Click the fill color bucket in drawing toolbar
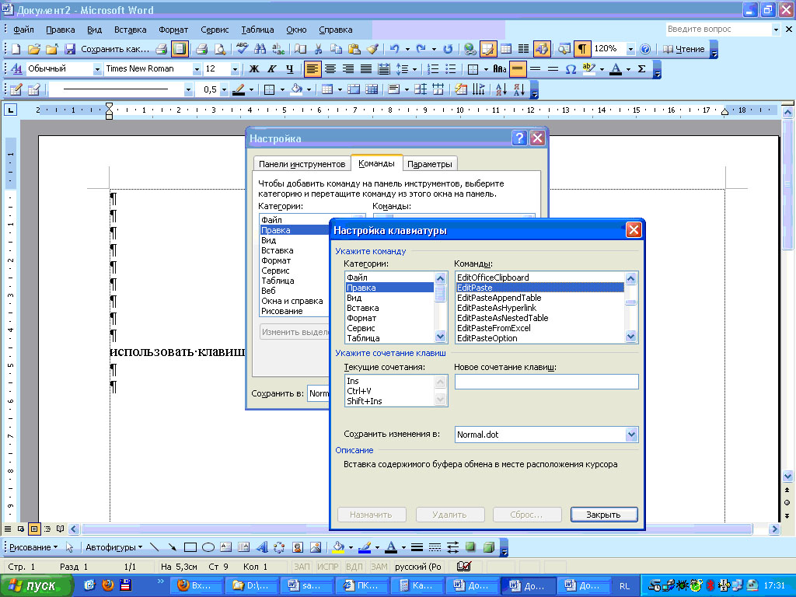Viewport: 796px width, 597px height. [338, 547]
